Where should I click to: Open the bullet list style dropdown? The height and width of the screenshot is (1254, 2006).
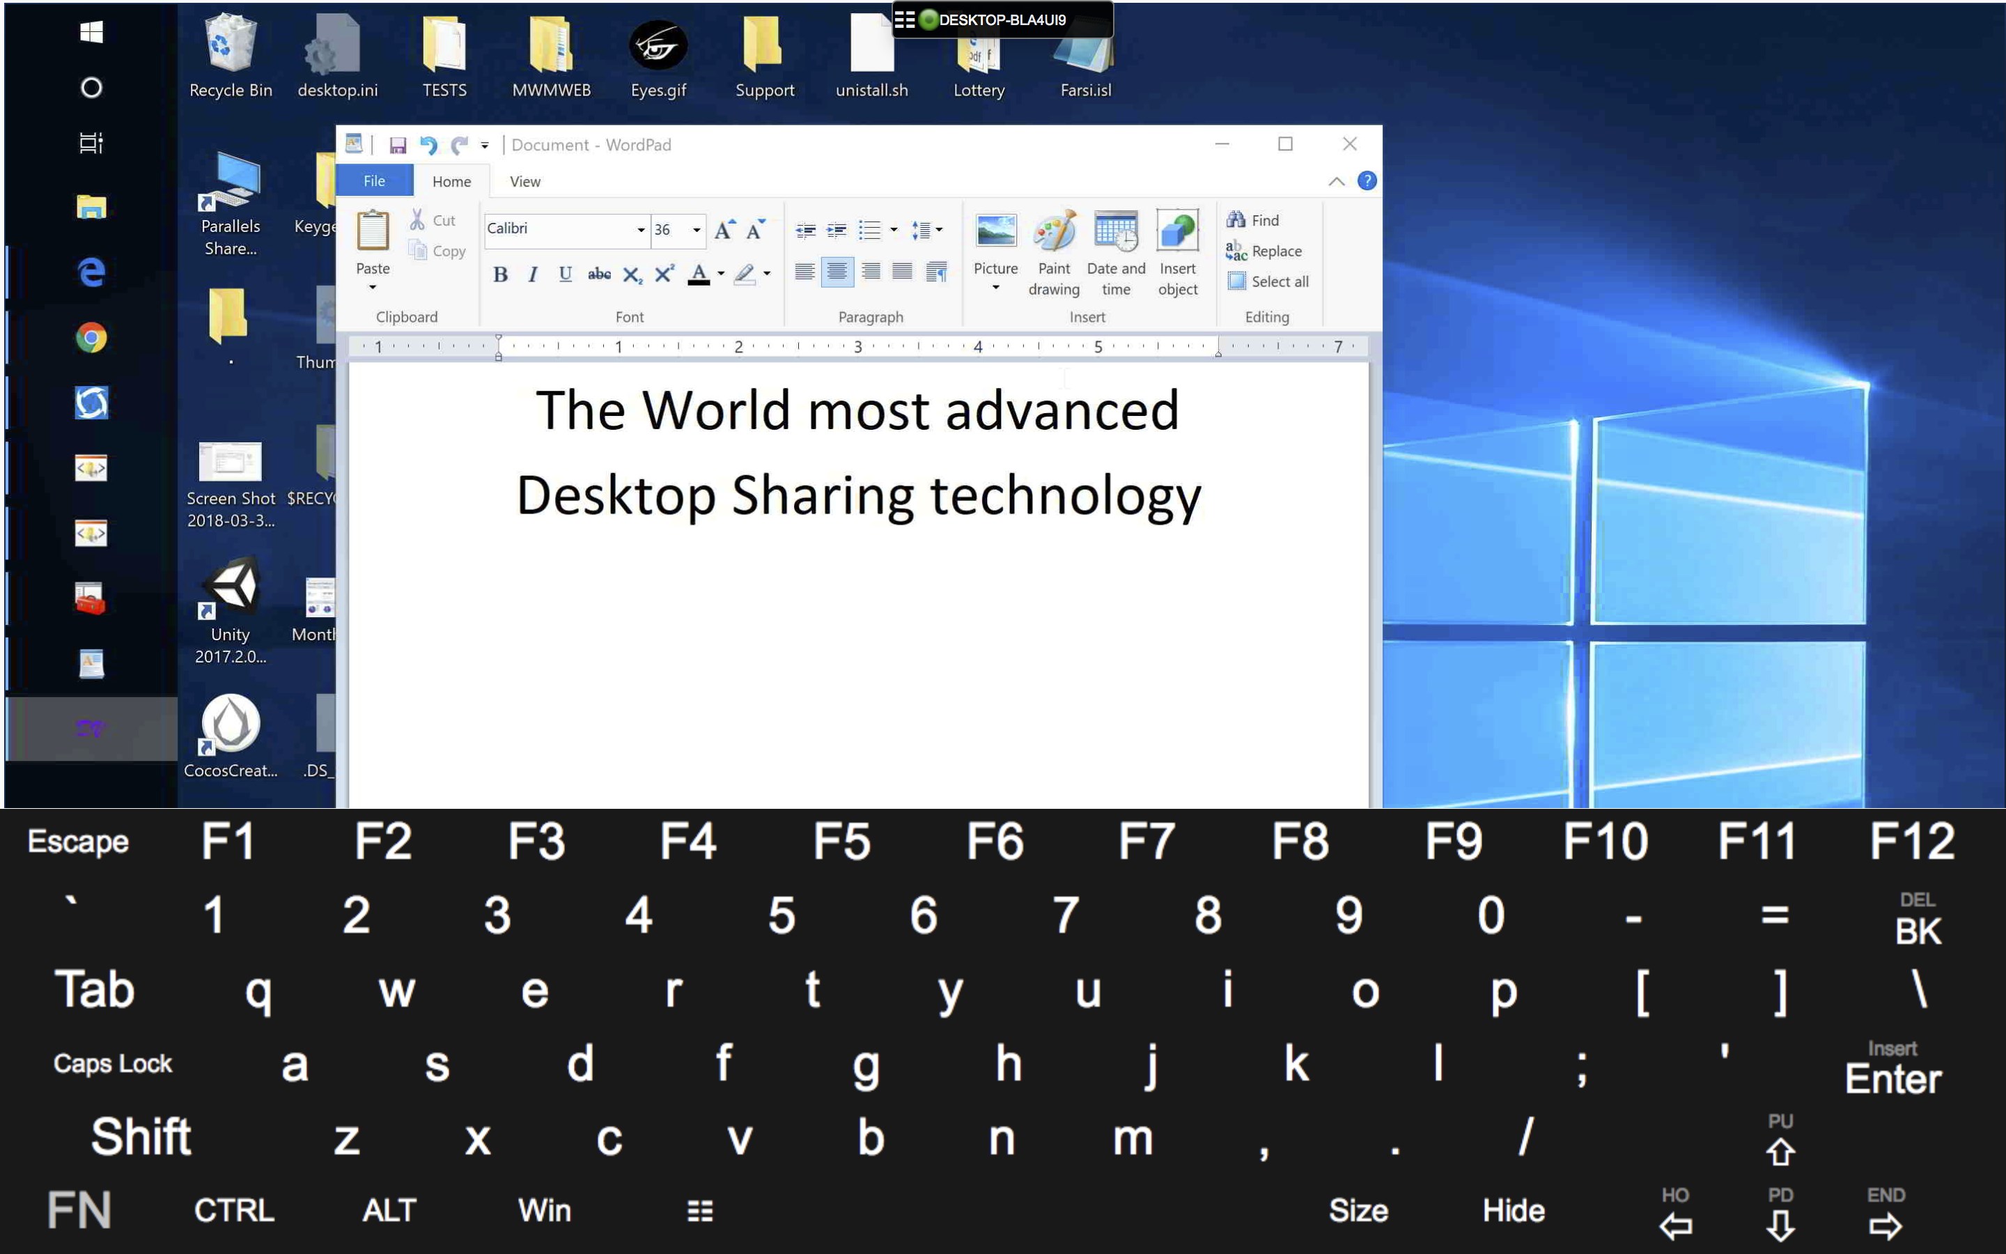pyautogui.click(x=894, y=230)
